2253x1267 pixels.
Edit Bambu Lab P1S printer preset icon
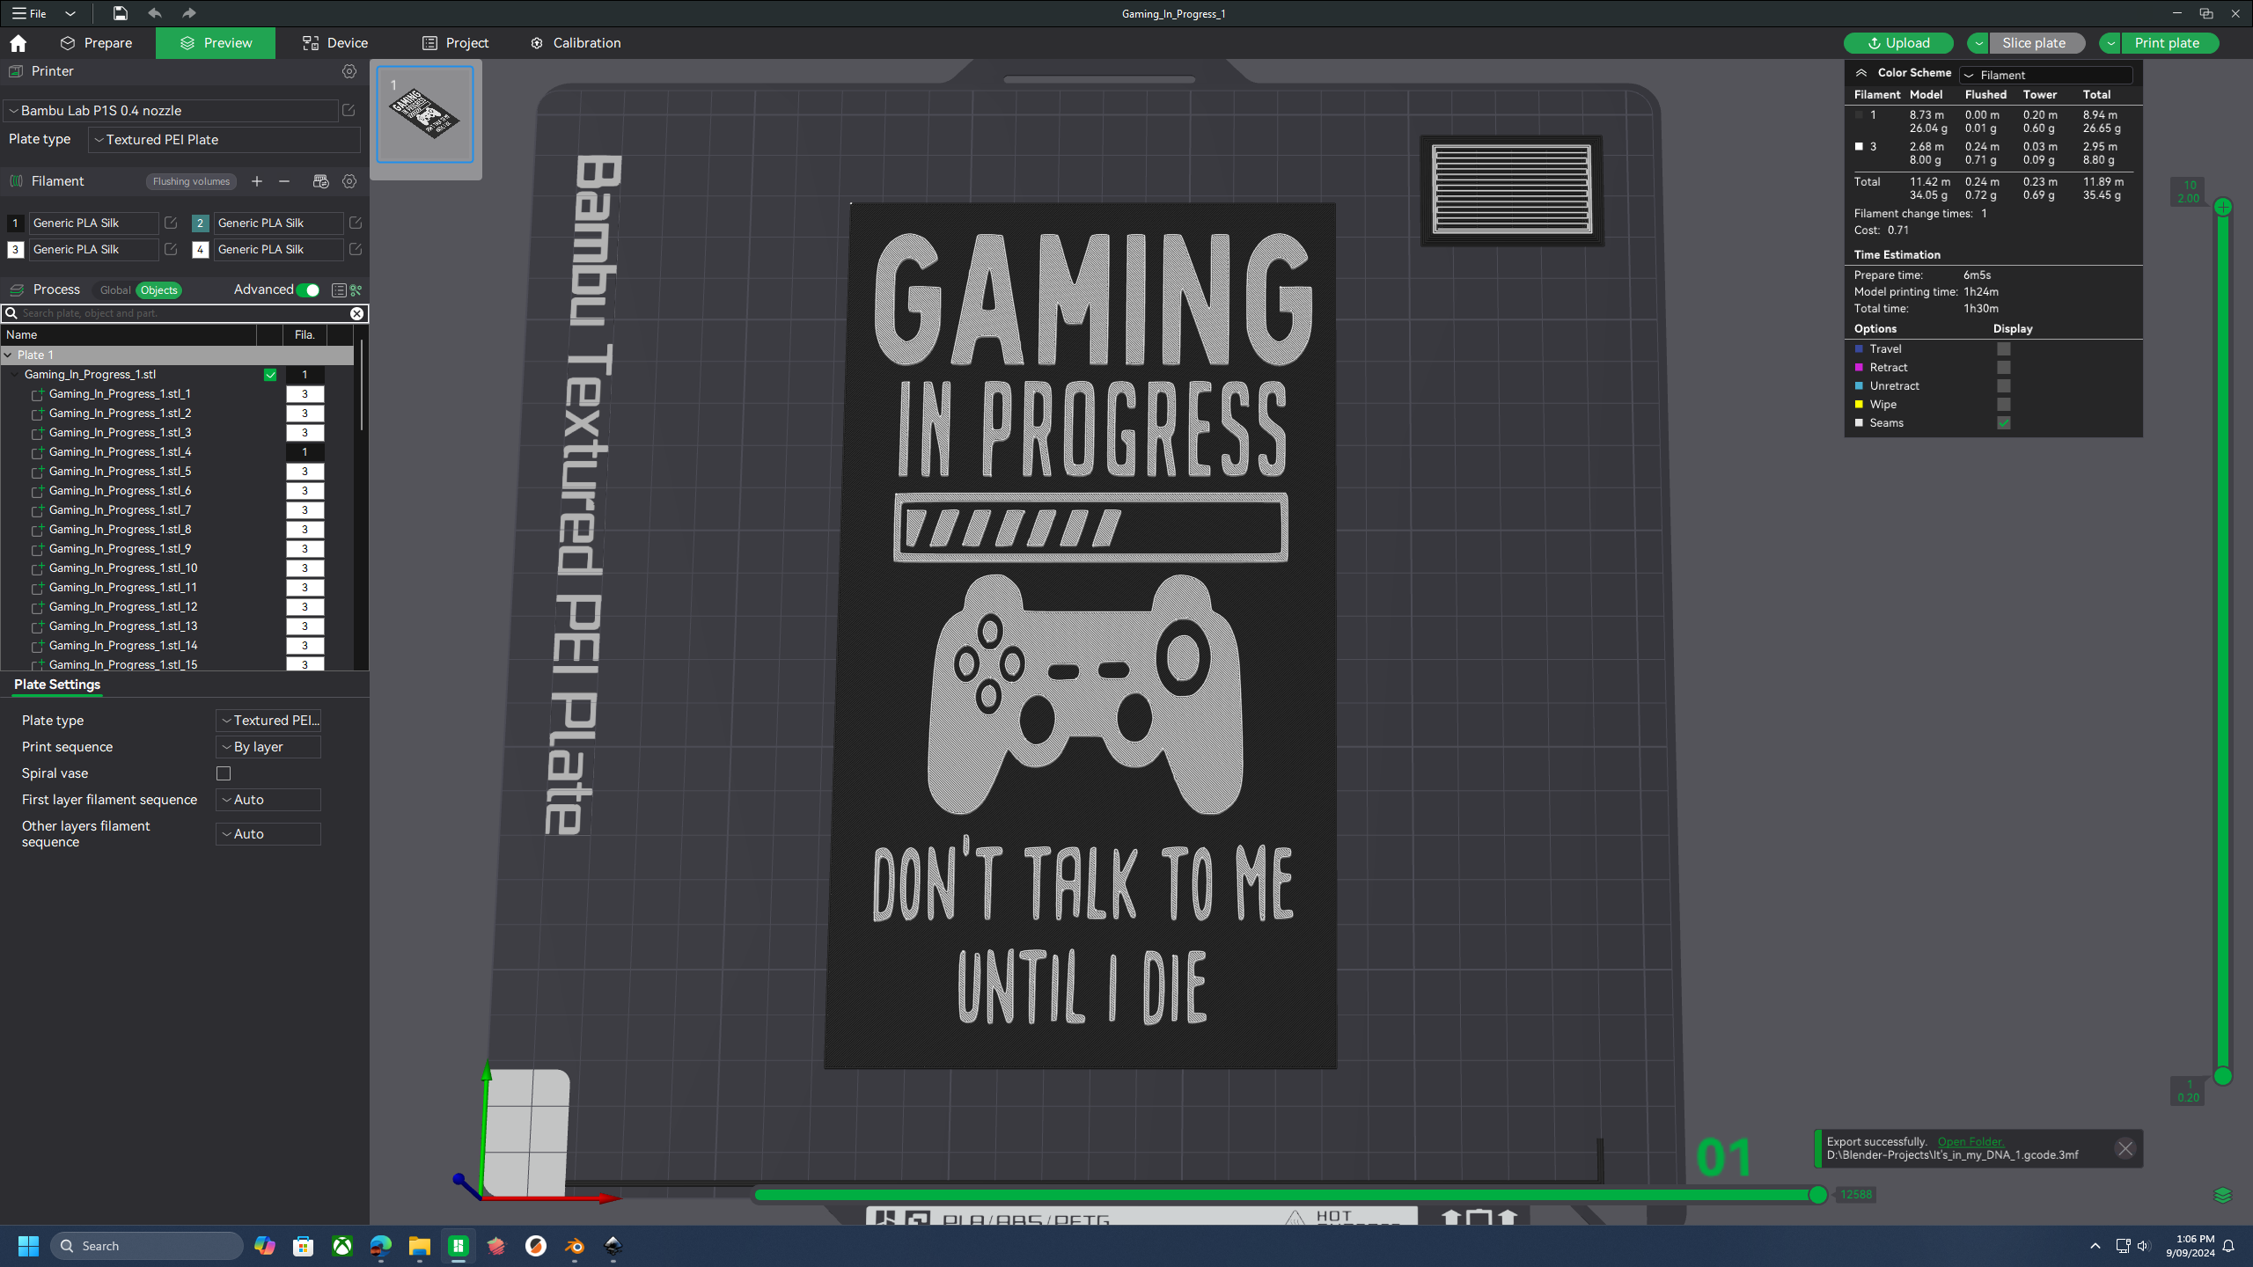349,110
